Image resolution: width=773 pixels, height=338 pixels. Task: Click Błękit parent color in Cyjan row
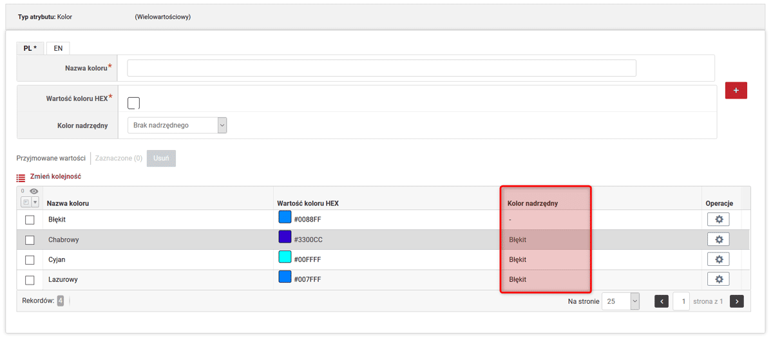pyautogui.click(x=517, y=259)
